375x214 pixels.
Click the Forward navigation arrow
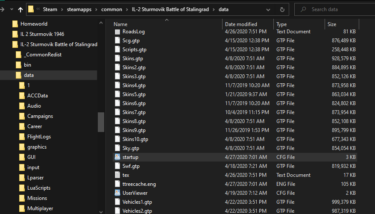(3, 9)
